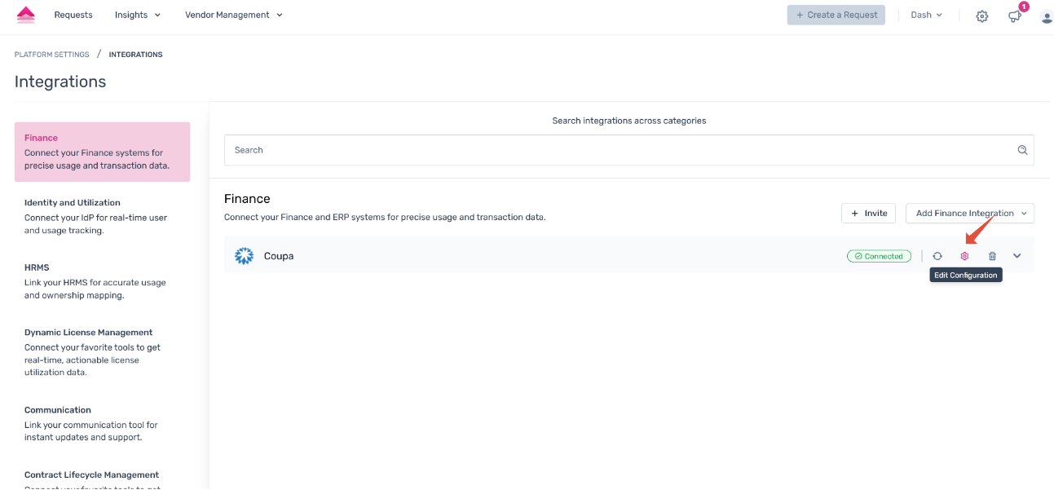The image size is (1054, 490).
Task: Expand the Coupa row details chevron
Action: (1017, 255)
